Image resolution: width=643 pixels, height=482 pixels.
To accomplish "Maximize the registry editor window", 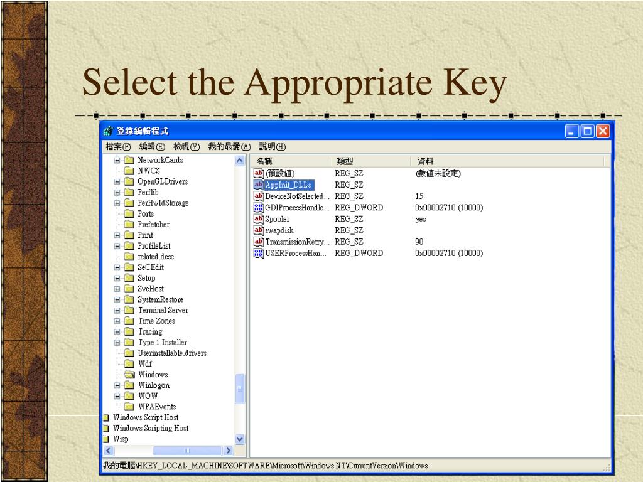I will (588, 131).
